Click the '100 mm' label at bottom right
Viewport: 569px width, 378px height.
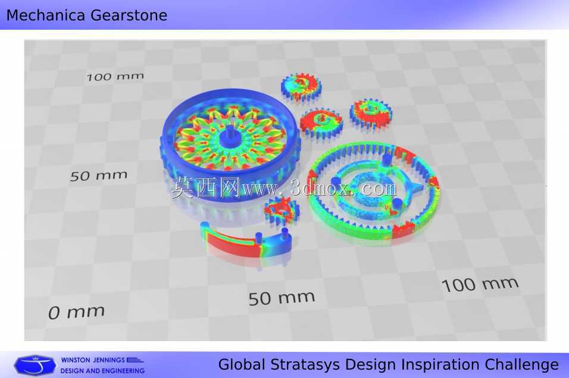480,285
